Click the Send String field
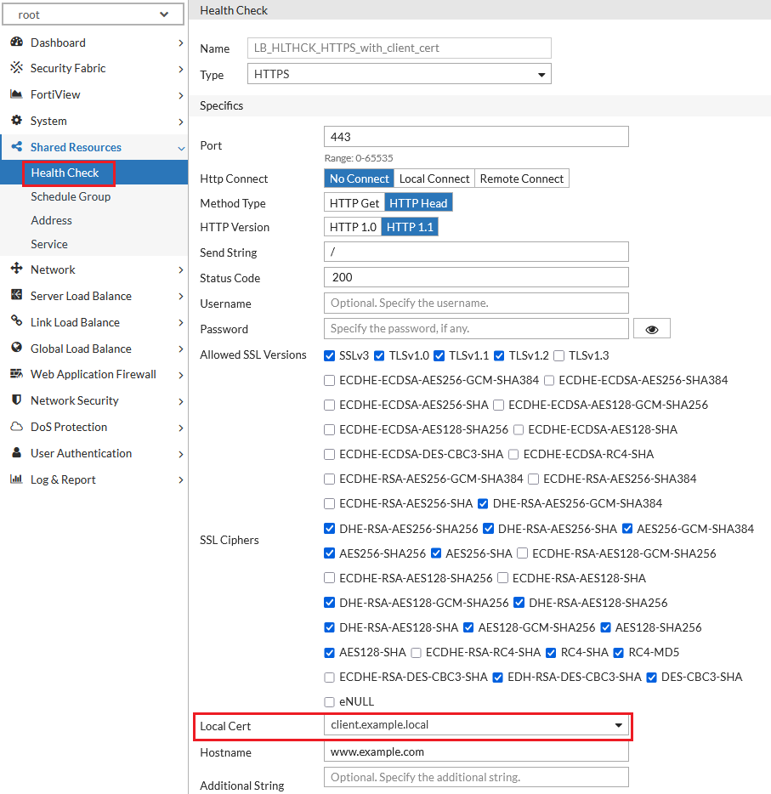 coord(476,252)
